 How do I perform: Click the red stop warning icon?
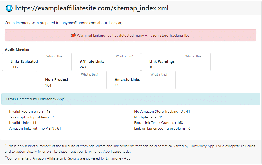[x=73, y=35]
